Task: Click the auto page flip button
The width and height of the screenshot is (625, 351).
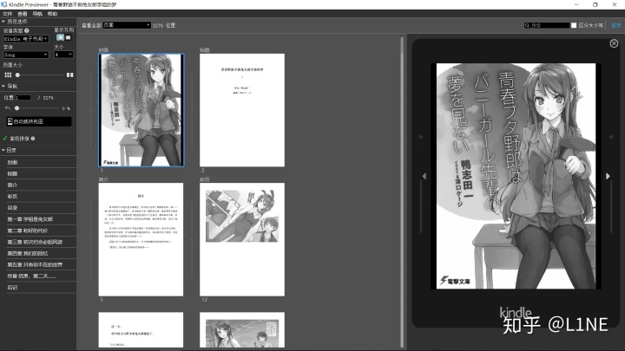Action: [39, 121]
